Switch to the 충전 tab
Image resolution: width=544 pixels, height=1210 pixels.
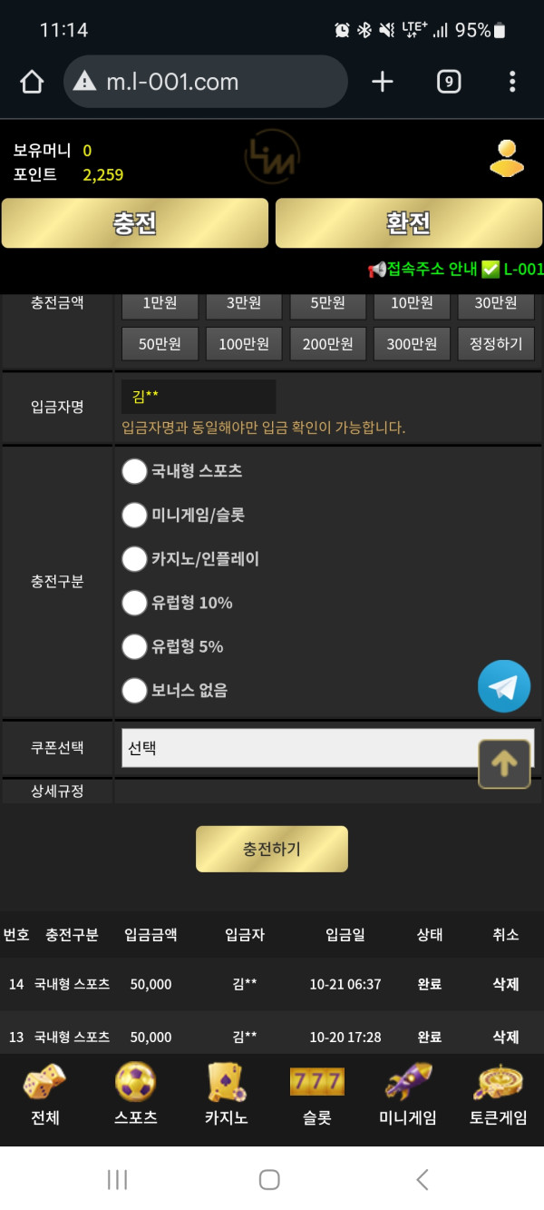click(x=135, y=223)
